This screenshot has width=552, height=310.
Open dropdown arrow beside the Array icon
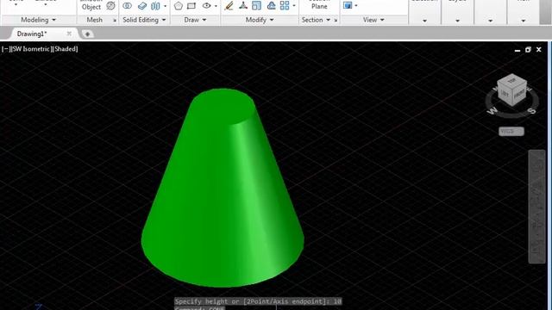294,6
